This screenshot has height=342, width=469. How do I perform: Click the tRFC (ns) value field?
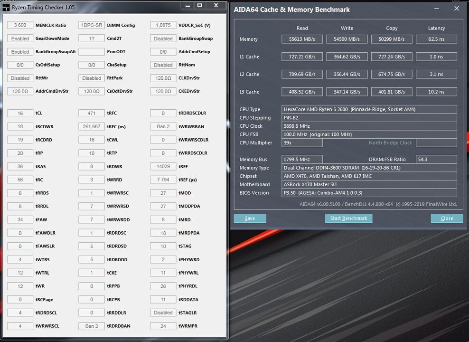click(x=92, y=126)
